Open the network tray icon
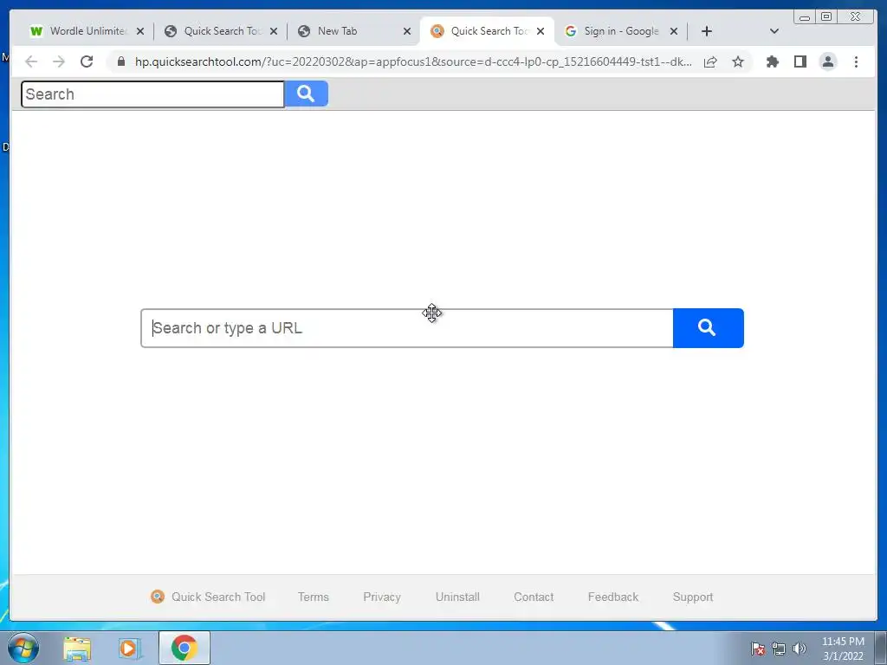Screen dimensions: 887x665 pos(779,649)
